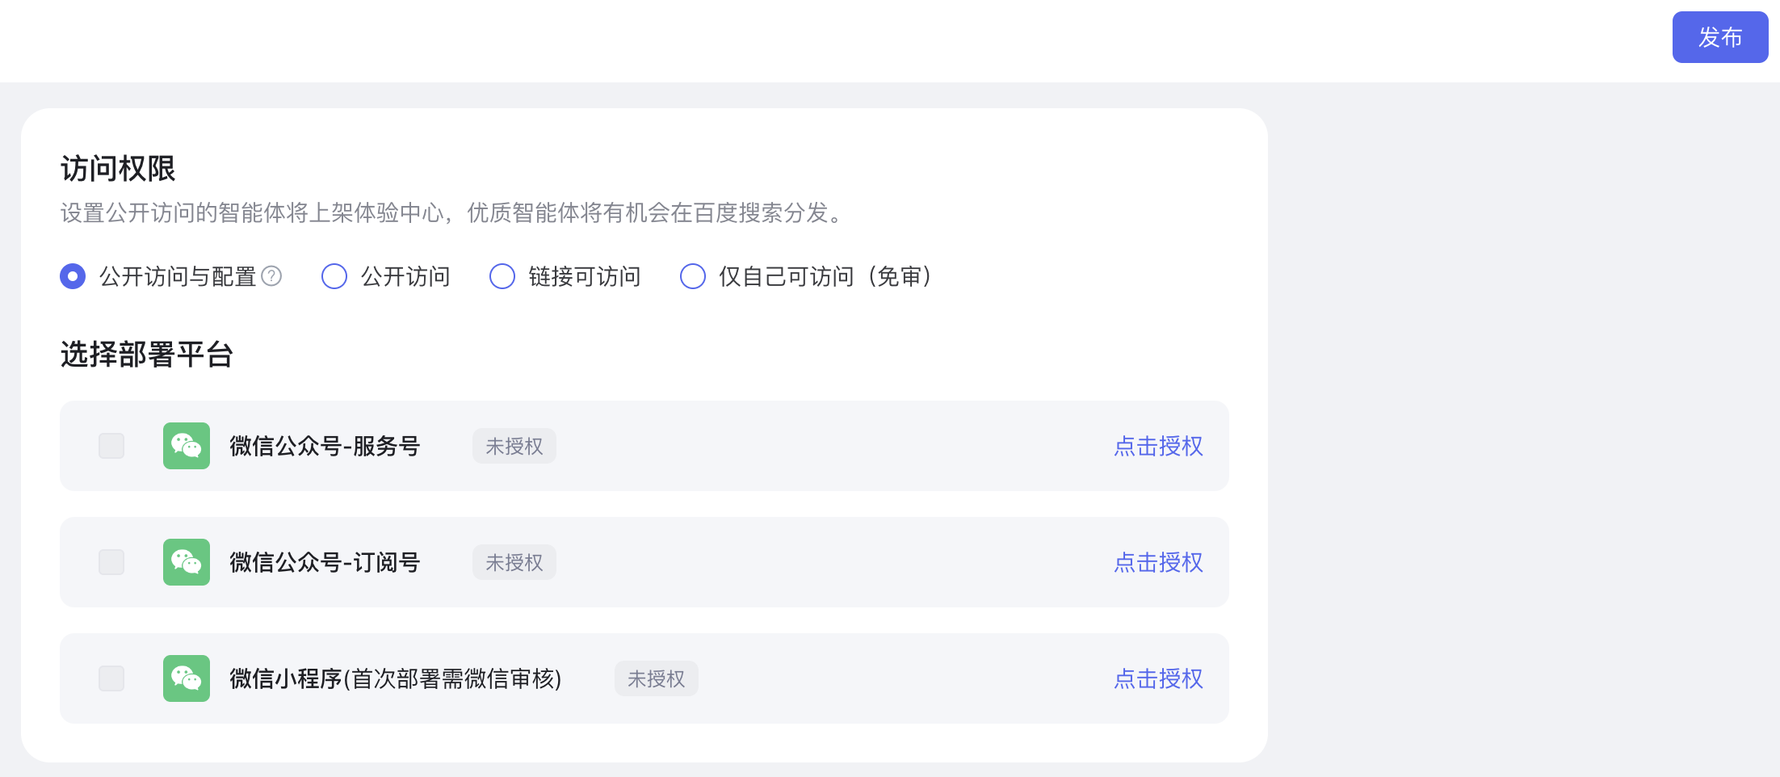Click 未授权 tag on 服务号 row

[x=514, y=446]
